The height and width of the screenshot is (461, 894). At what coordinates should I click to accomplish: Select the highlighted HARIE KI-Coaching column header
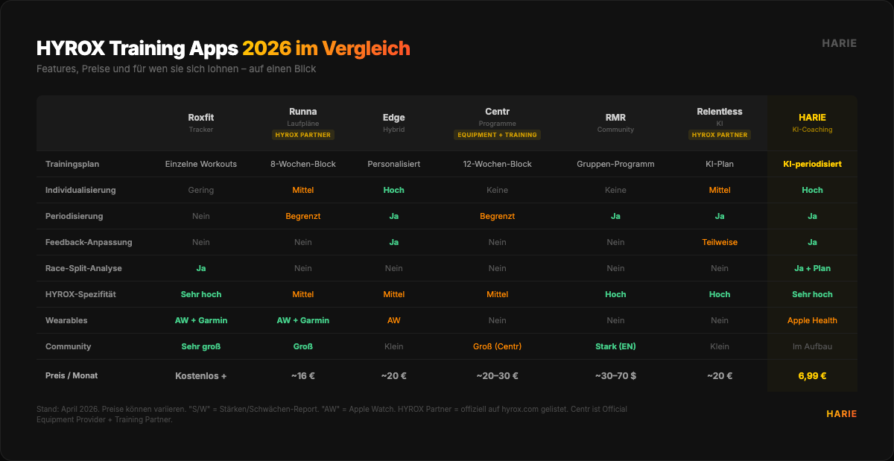[812, 118]
